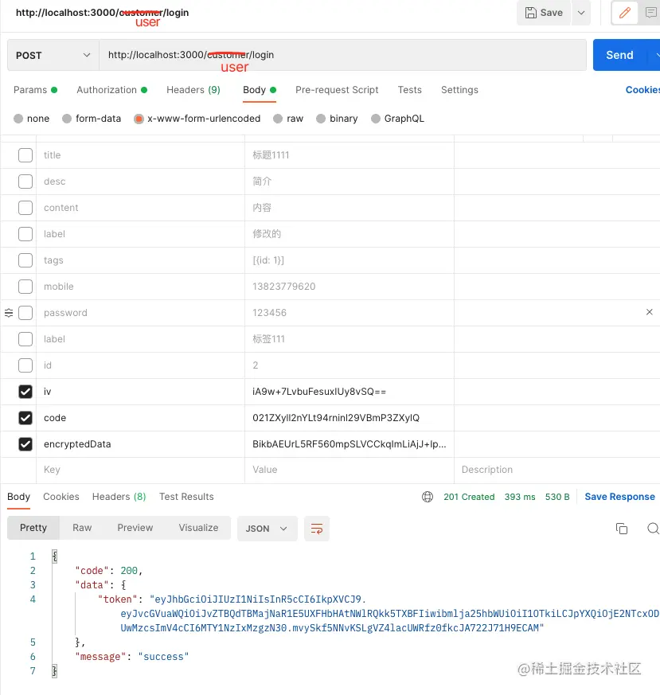Screen dimensions: 660x695
Task: Open the Settings tab
Action: (x=459, y=90)
